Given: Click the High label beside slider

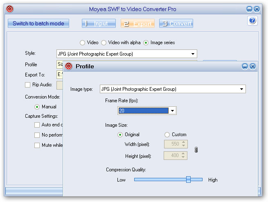Looking at the screenshot, I should (213, 180).
